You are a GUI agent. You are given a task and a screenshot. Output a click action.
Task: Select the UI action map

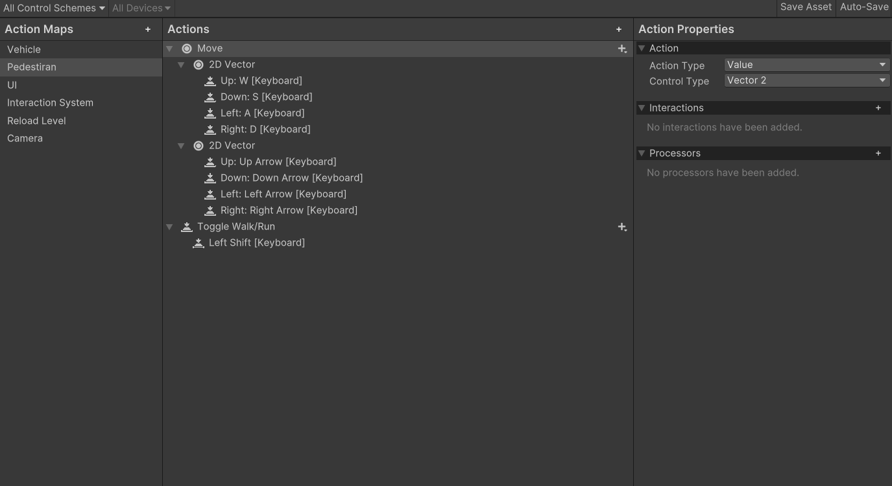[x=81, y=85]
